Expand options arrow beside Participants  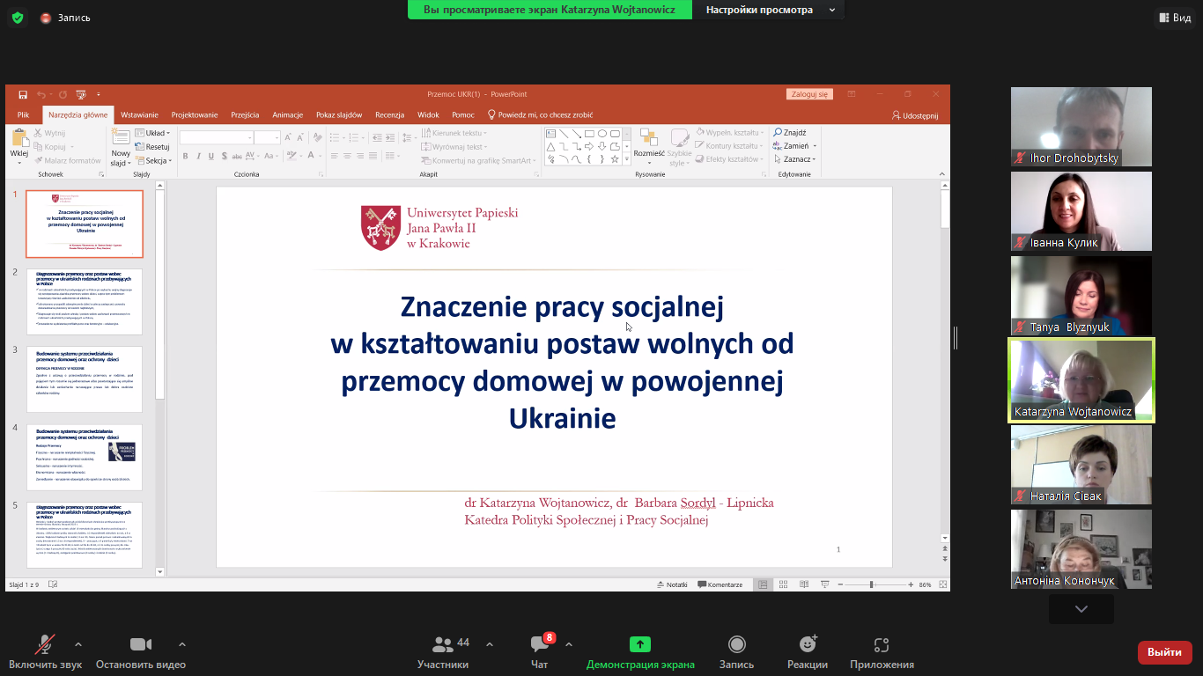[x=490, y=644]
